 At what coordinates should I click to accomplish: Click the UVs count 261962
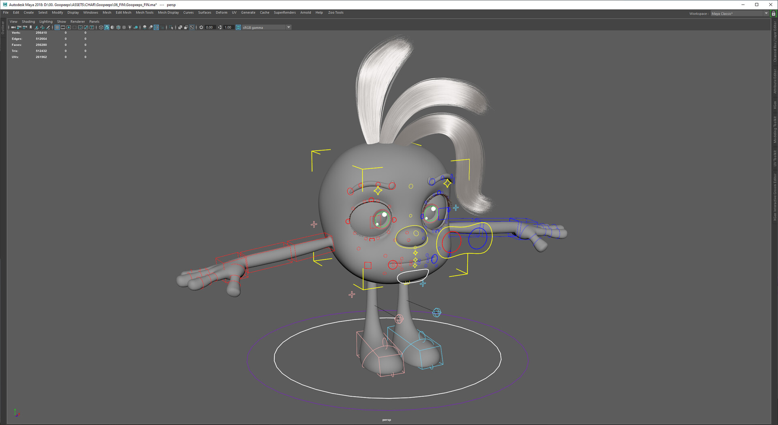[41, 57]
